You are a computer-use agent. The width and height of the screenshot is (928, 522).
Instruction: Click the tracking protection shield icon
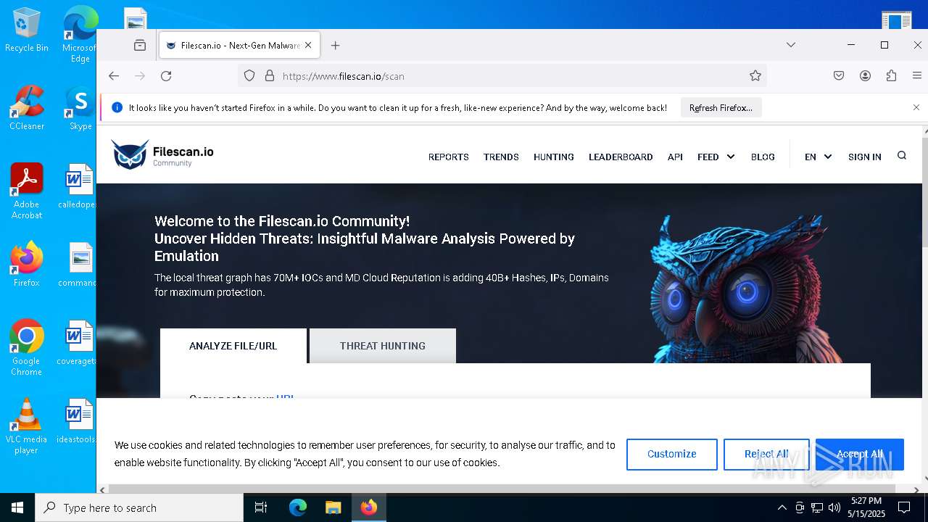tap(249, 75)
